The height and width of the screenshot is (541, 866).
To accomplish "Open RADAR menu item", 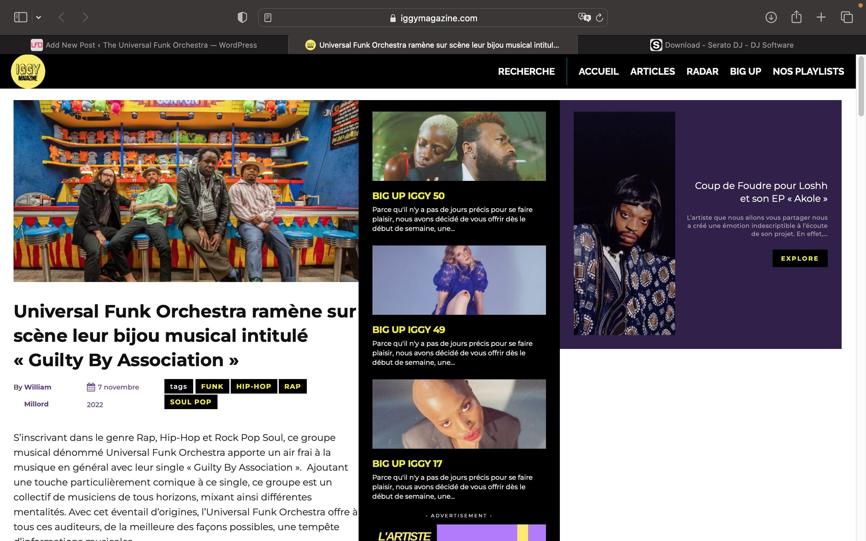I will click(702, 72).
